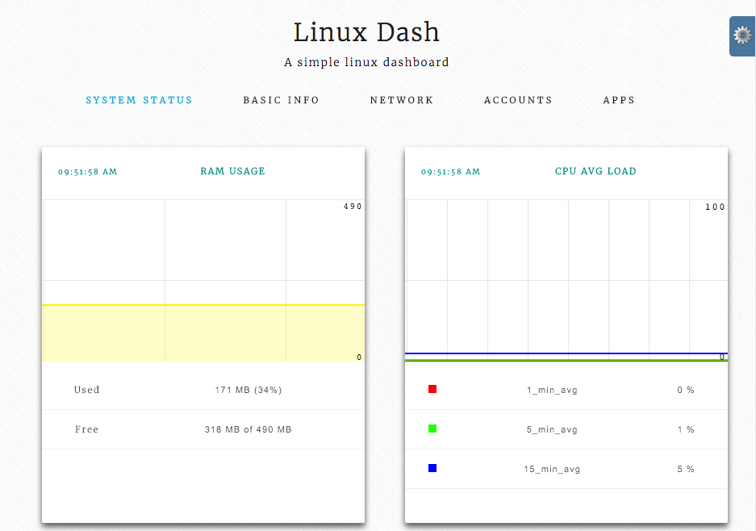
Task: Click the CPU AVG LOAD panel header
Action: [x=595, y=171]
